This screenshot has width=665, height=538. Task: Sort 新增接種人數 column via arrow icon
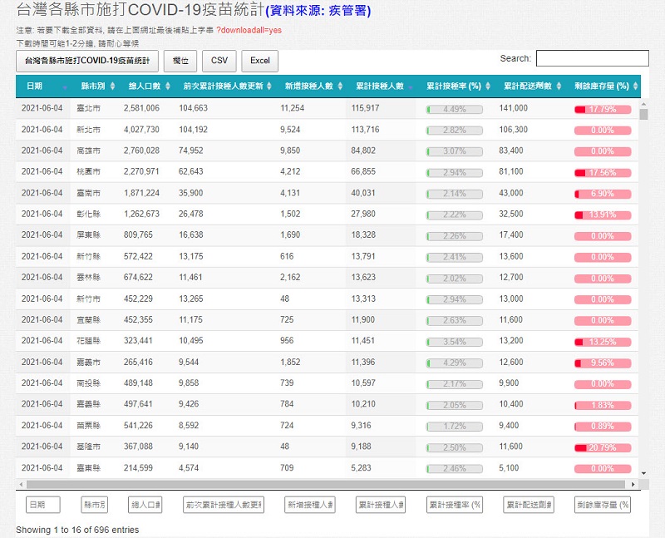(x=339, y=86)
